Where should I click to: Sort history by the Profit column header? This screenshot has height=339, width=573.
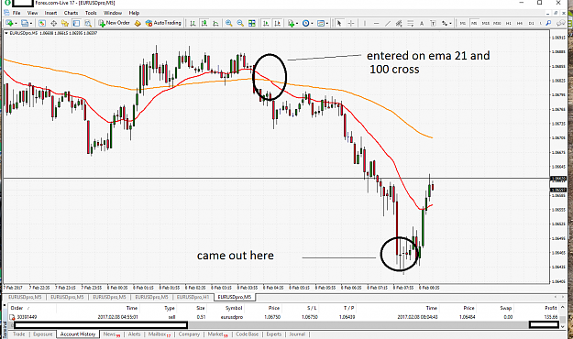[551, 308]
